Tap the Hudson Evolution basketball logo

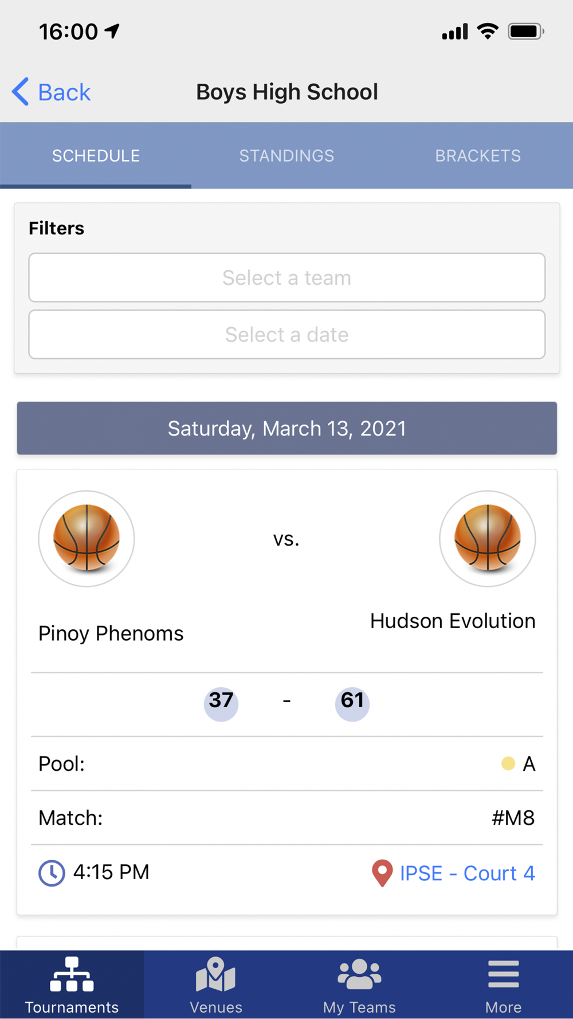pyautogui.click(x=488, y=538)
